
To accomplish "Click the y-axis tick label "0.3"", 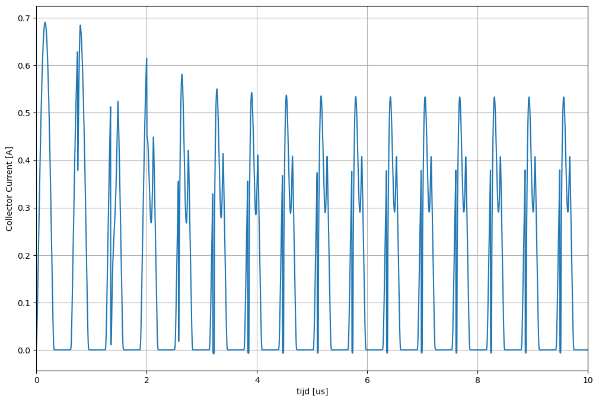I will pos(24,208).
